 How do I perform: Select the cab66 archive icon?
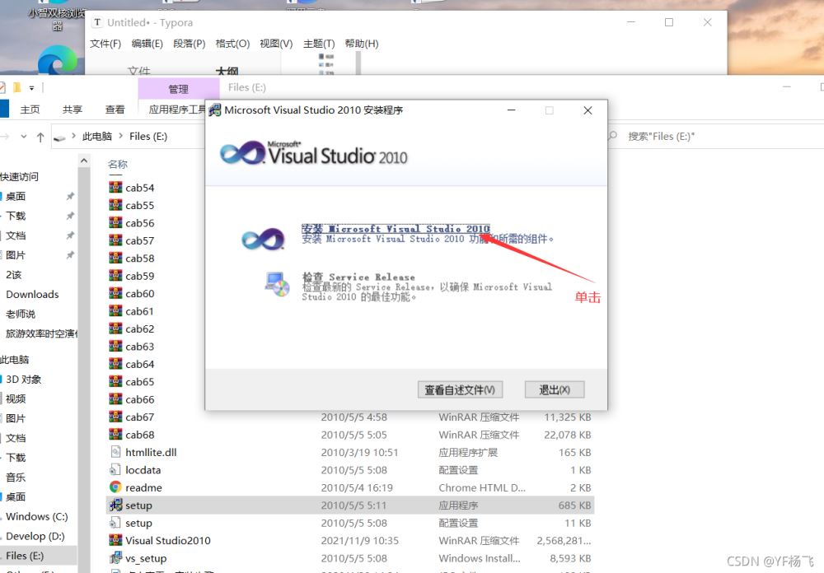pyautogui.click(x=115, y=398)
